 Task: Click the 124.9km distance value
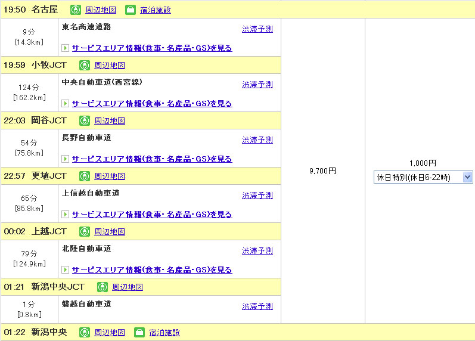29,264
